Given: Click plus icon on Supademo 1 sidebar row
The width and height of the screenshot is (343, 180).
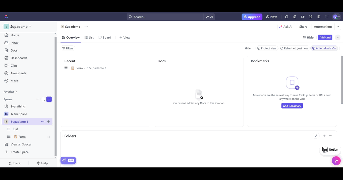Looking at the screenshot, I should click(x=48, y=121).
